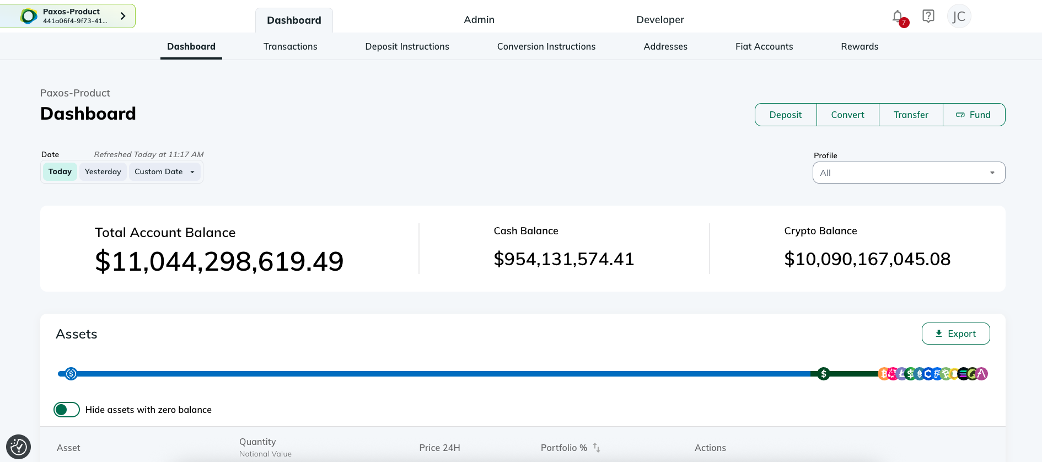Click the Convert button
Image resolution: width=1042 pixels, height=462 pixels.
coord(848,115)
